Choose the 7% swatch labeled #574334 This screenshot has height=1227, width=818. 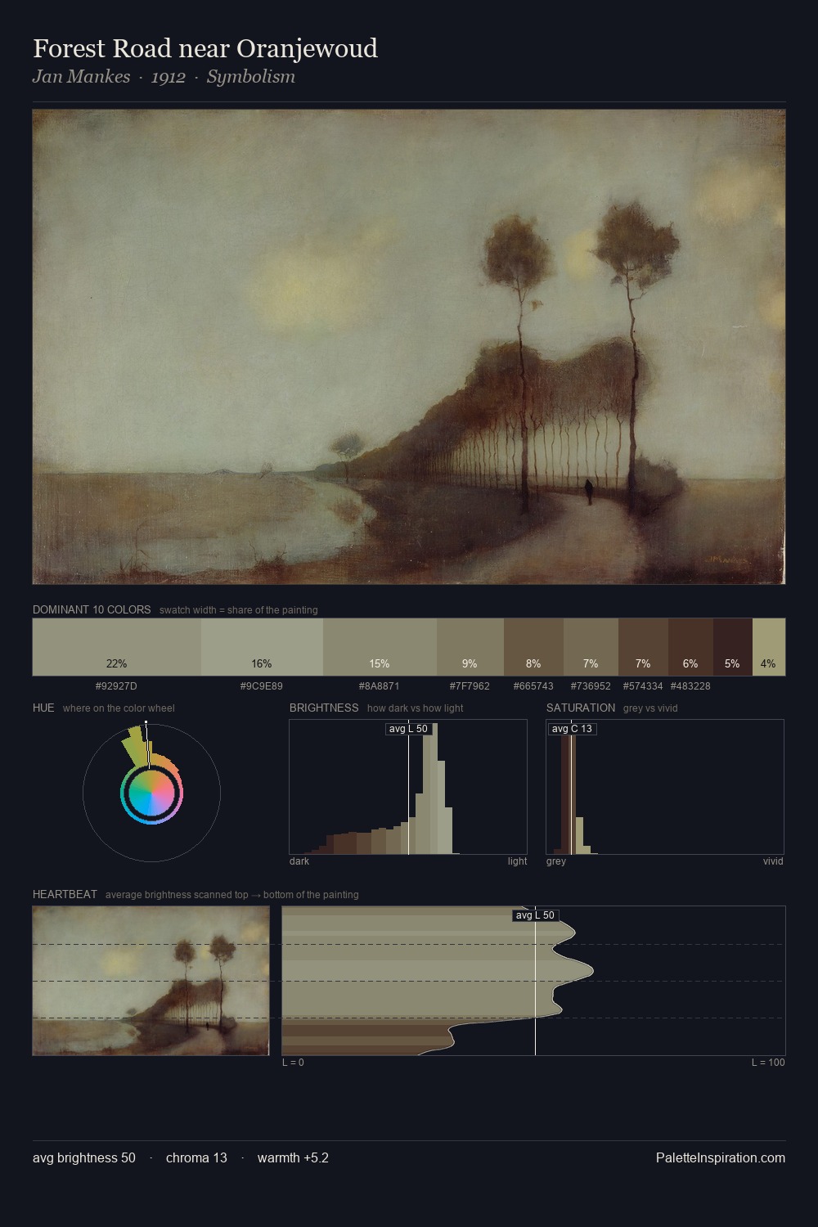tap(643, 647)
